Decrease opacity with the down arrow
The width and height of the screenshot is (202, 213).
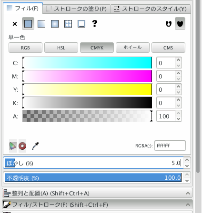pos(187,181)
